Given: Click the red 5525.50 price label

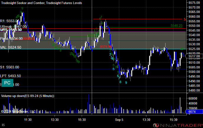Looking at the screenshot, I should (106, 47).
